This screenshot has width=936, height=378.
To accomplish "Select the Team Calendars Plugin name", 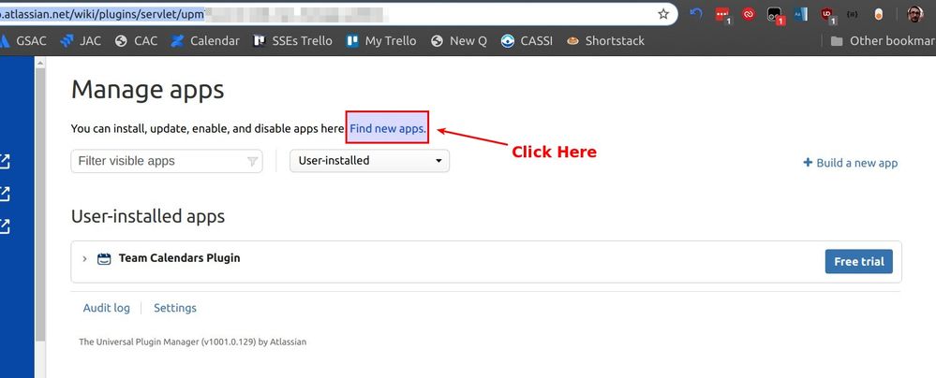I will click(x=179, y=258).
